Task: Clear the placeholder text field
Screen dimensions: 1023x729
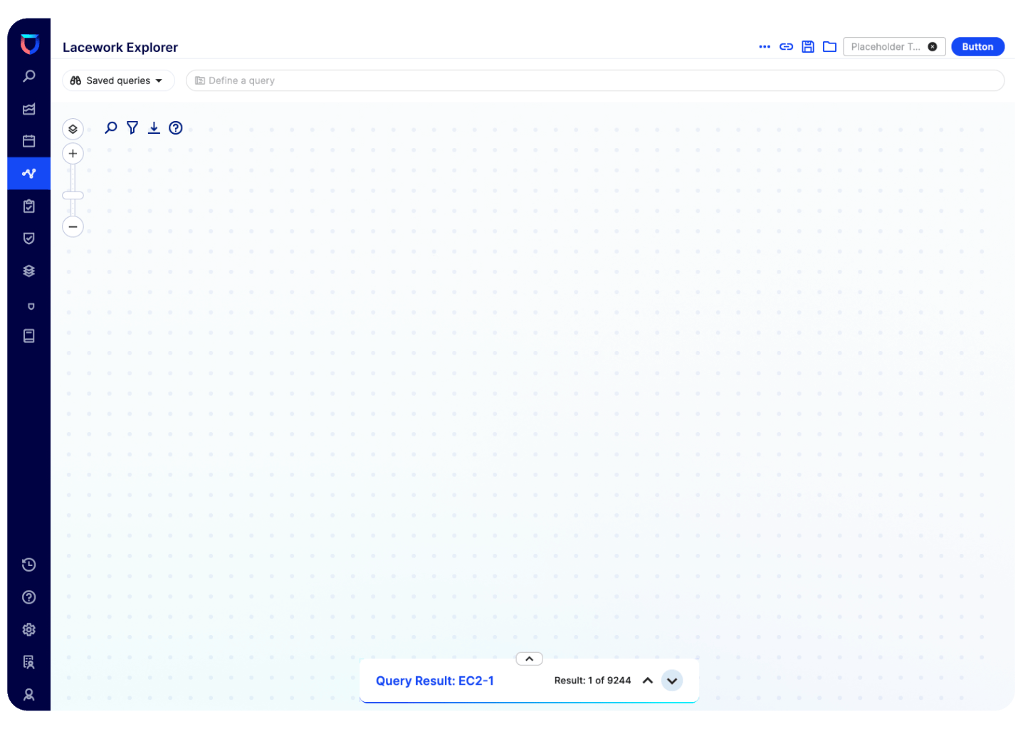Action: click(932, 47)
